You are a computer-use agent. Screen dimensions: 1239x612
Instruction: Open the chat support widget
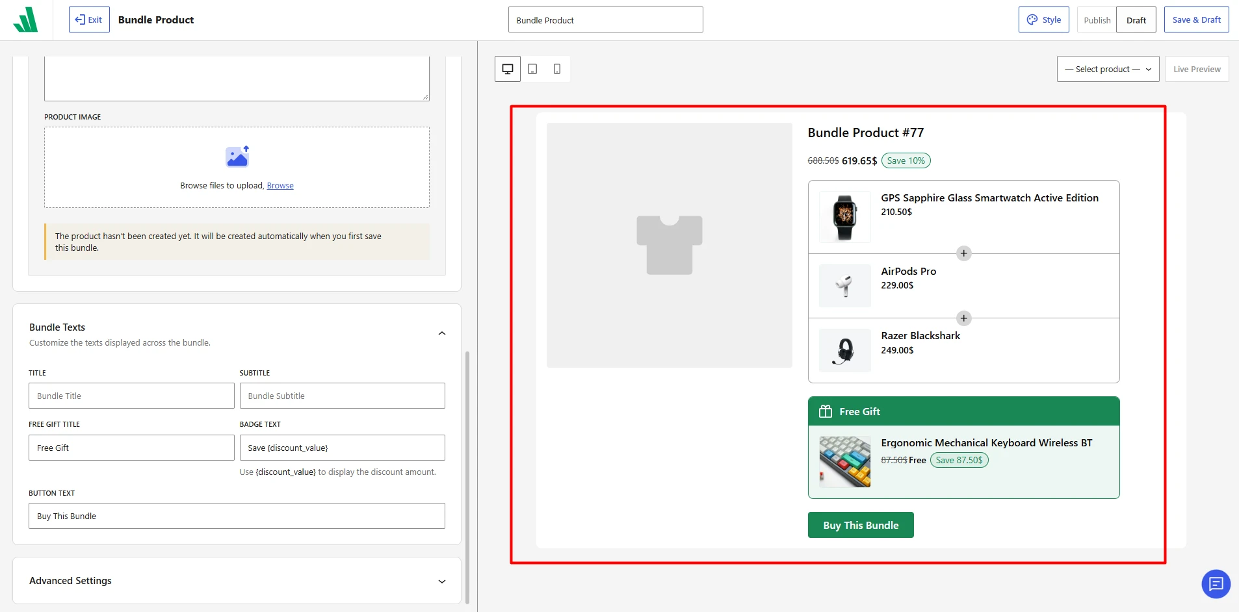(x=1216, y=584)
